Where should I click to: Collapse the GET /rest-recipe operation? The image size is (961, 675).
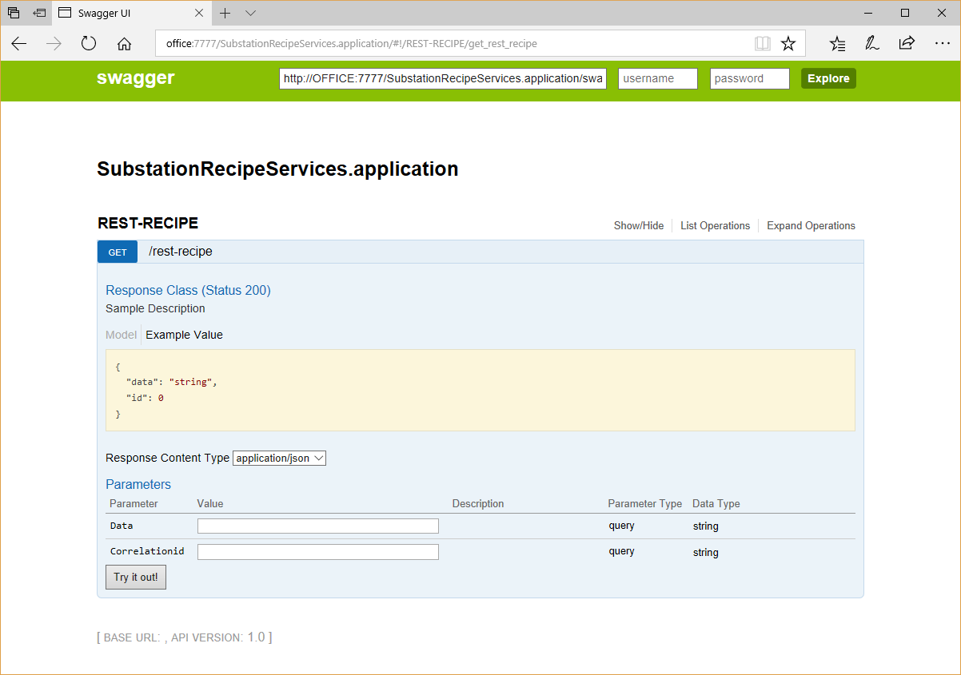(181, 252)
